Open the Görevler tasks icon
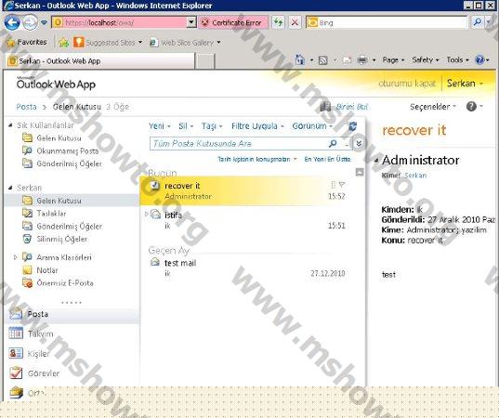499x418 pixels. pyautogui.click(x=16, y=372)
